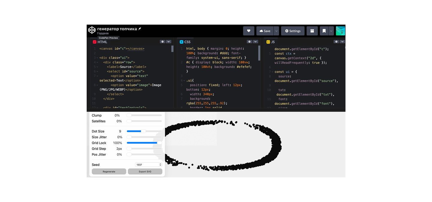The image size is (432, 202).
Task: Expand the Save options dropdown arrow
Action: [276, 31]
